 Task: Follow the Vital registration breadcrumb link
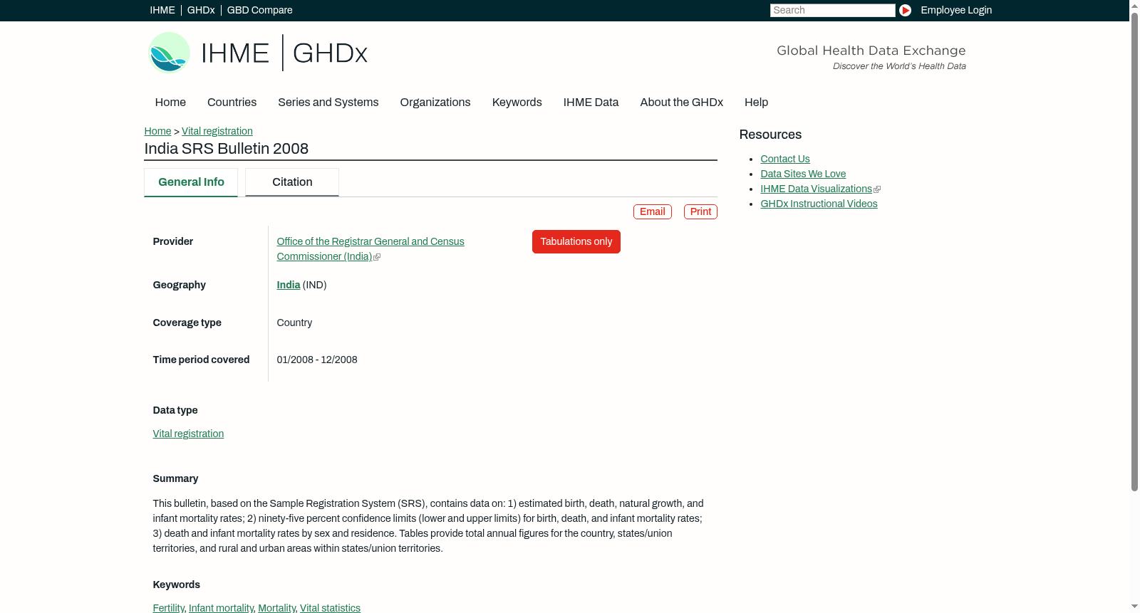click(217, 131)
